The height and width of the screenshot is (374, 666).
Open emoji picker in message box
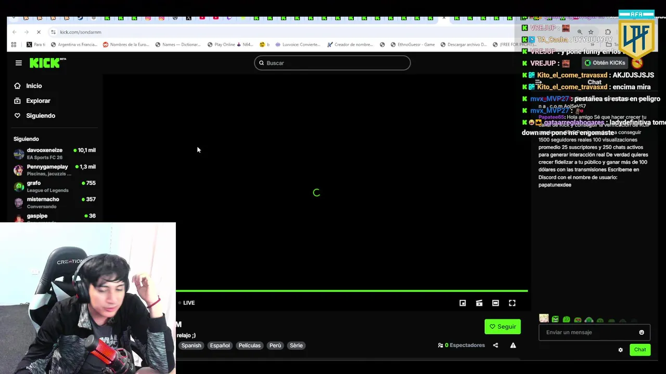point(642,332)
